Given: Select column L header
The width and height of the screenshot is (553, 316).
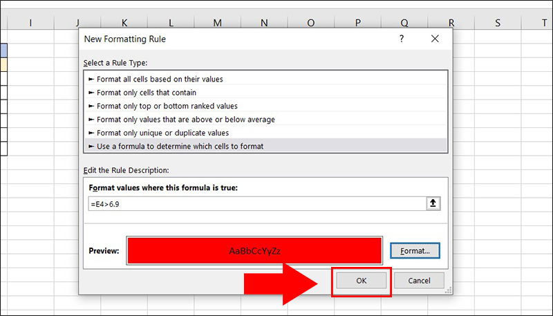Looking at the screenshot, I should point(171,23).
